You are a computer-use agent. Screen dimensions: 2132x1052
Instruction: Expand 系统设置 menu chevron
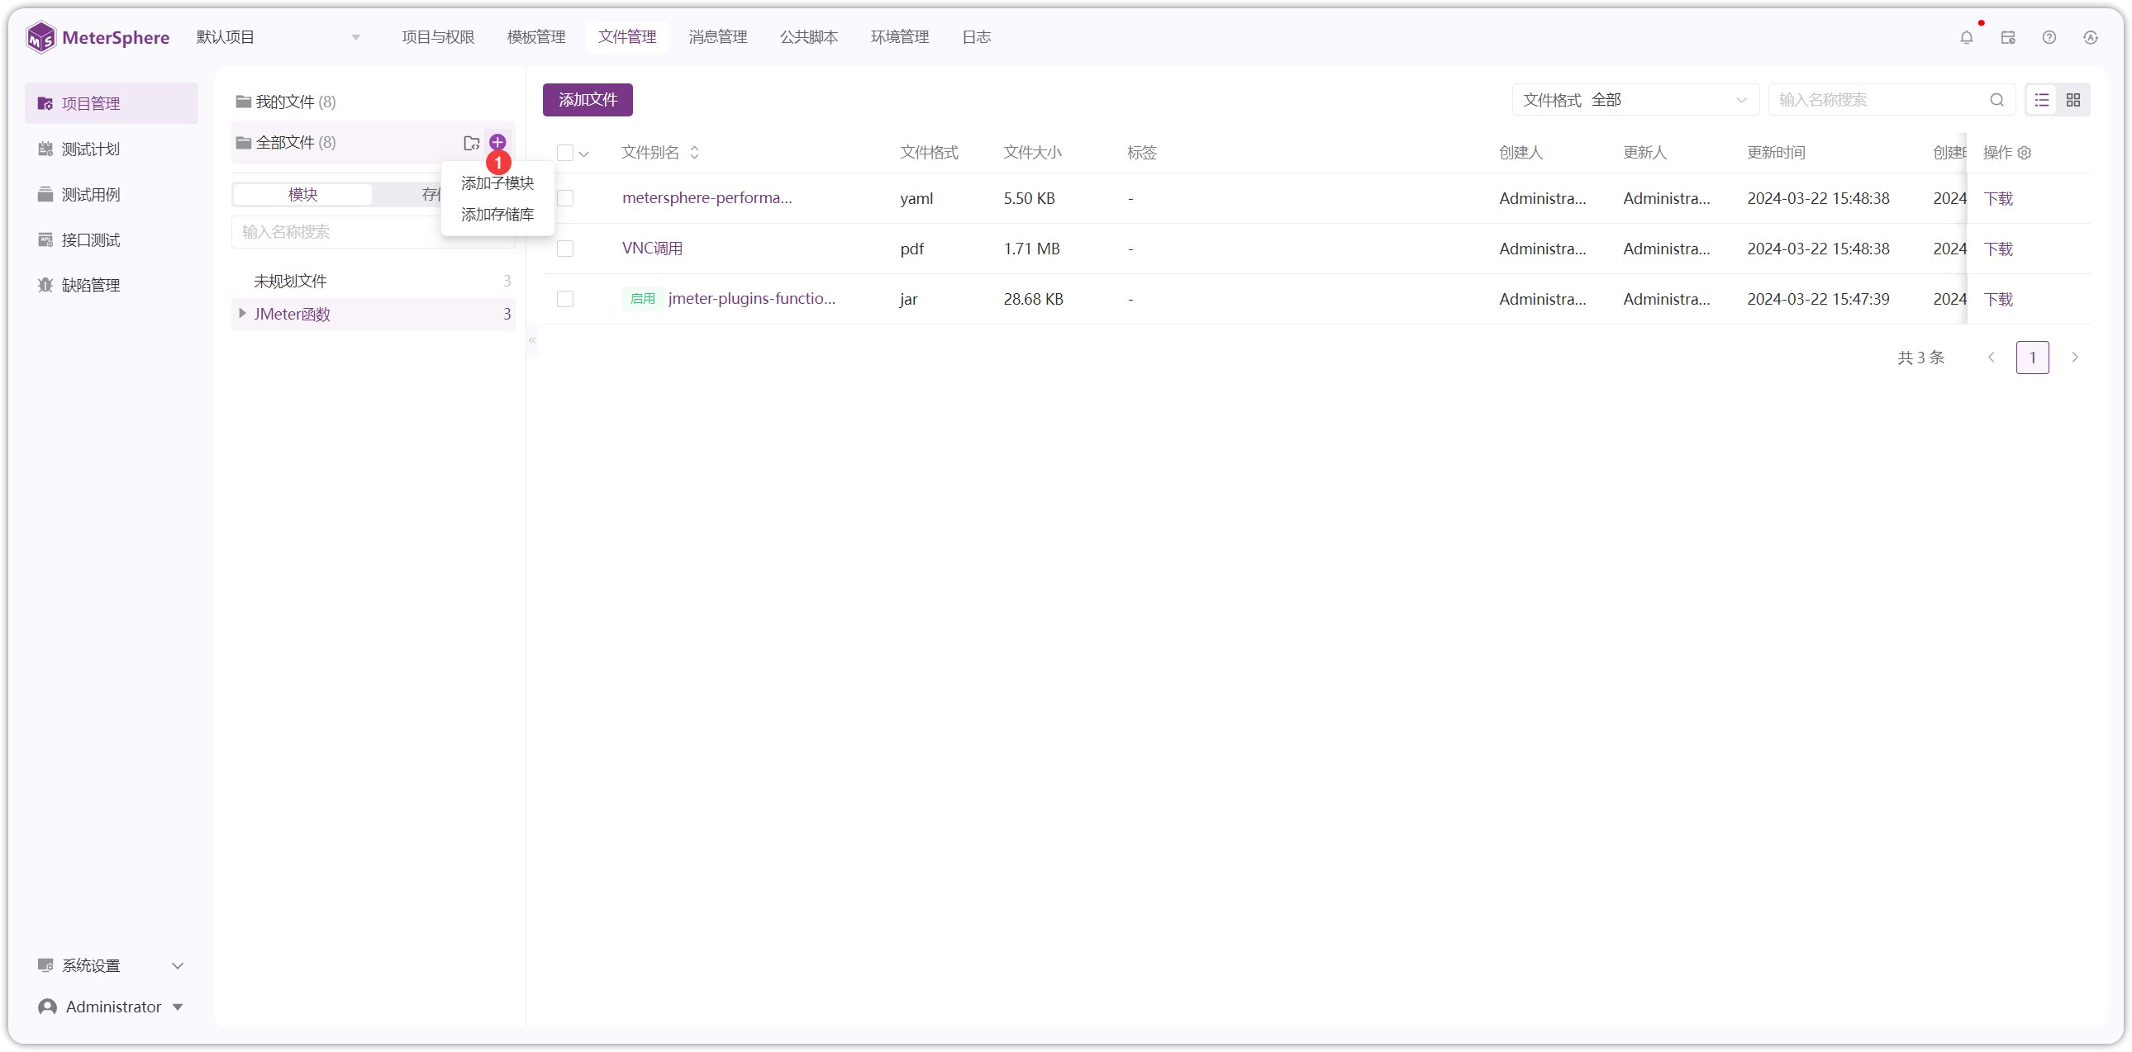click(177, 965)
